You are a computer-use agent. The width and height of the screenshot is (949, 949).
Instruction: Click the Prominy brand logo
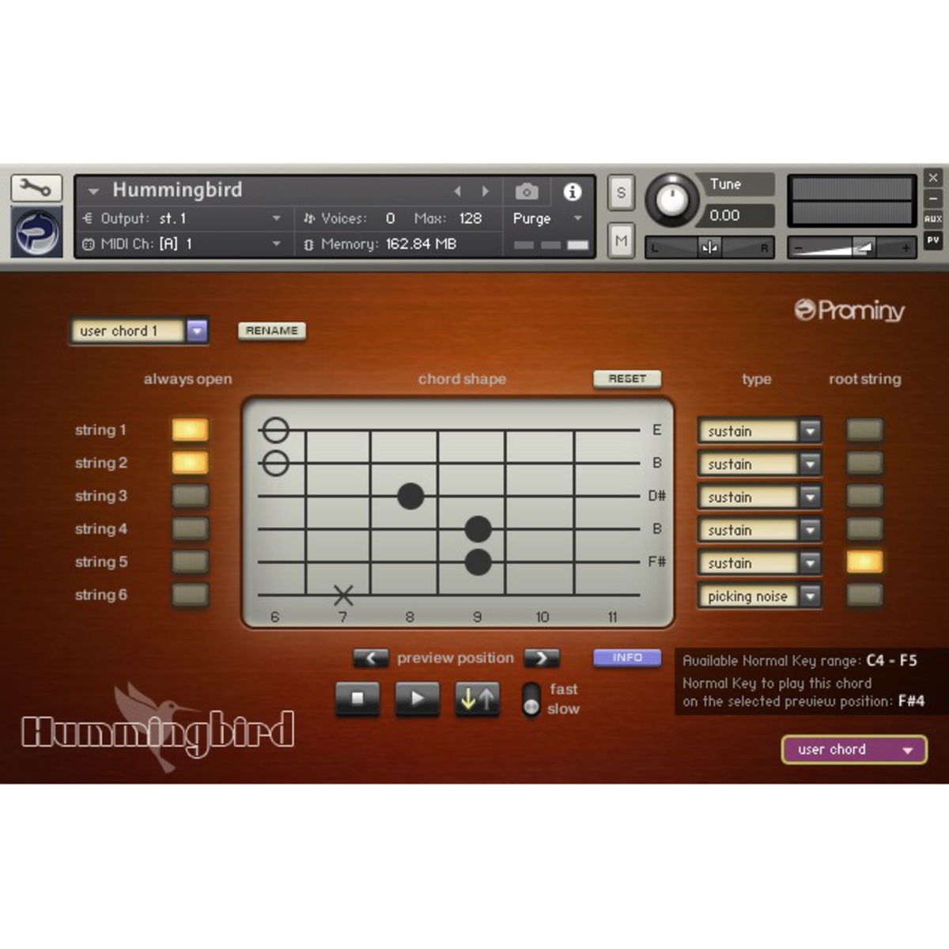[849, 310]
